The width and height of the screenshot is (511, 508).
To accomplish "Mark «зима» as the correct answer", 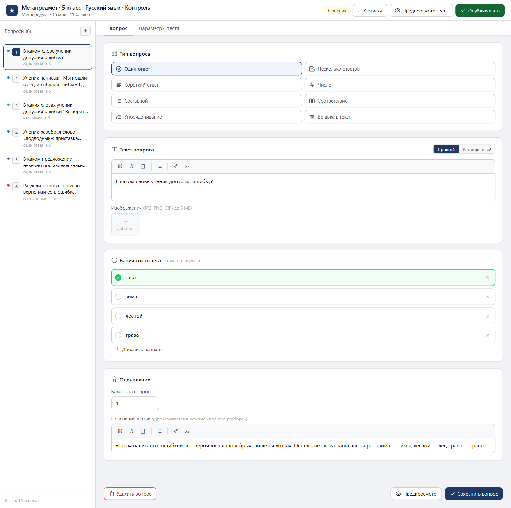I will pos(118,297).
